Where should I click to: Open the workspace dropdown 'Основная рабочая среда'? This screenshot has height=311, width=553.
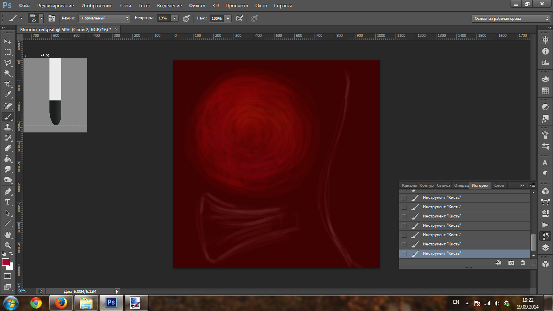[x=511, y=18]
